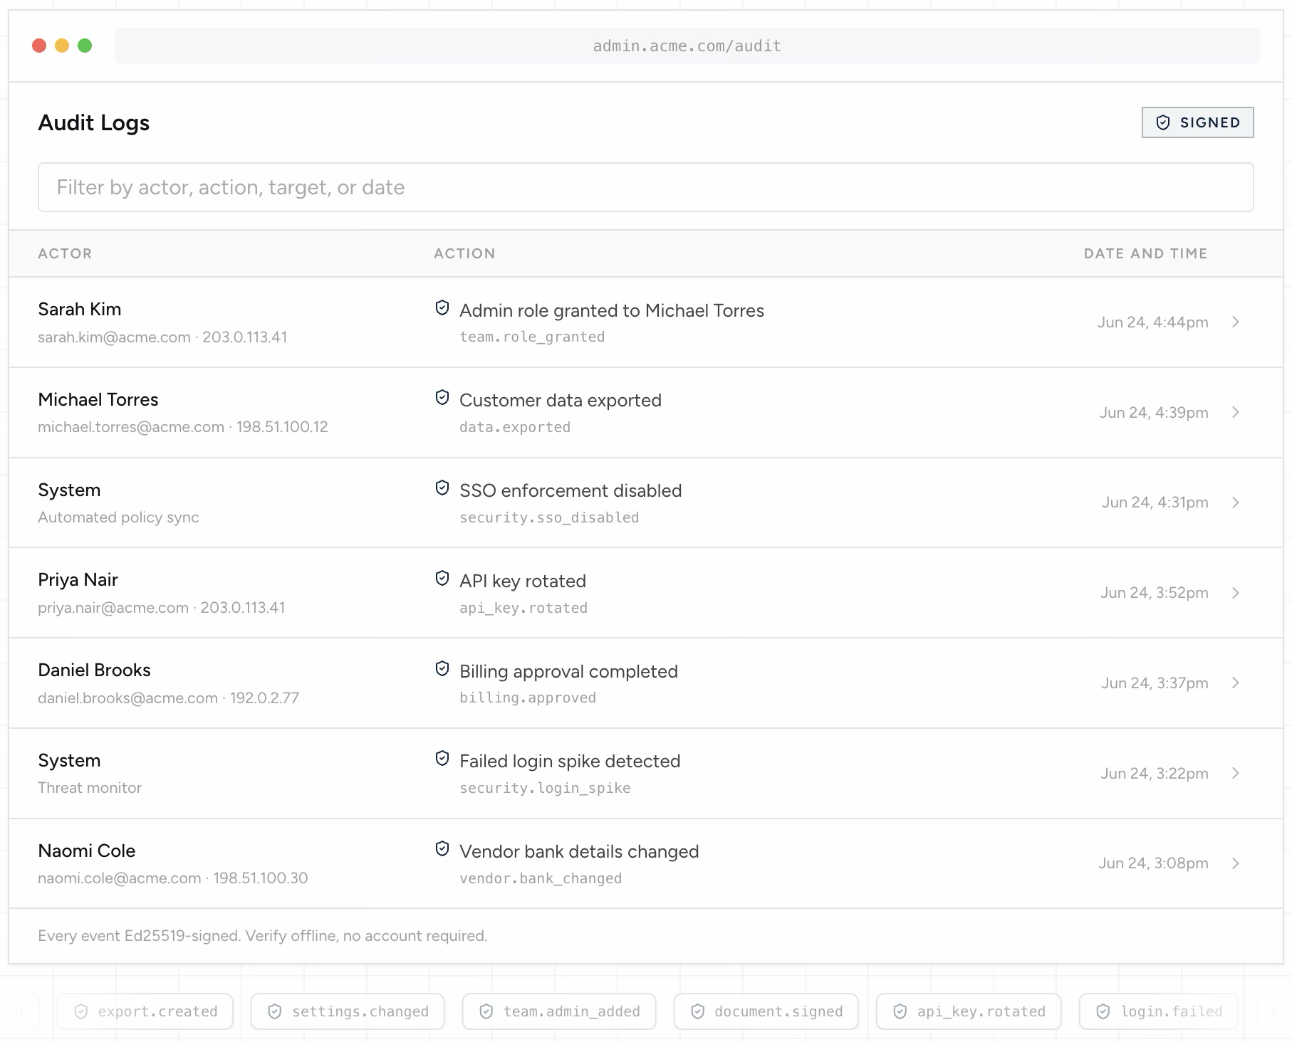This screenshot has height=1042, width=1292.
Task: Click the shield icon beside API key rotated action
Action: click(x=442, y=578)
